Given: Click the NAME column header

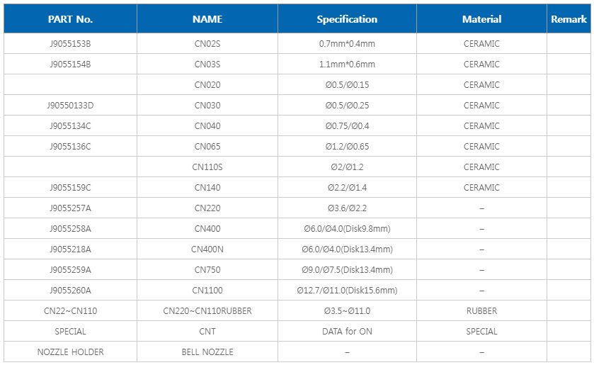Looking at the screenshot, I should [207, 19].
